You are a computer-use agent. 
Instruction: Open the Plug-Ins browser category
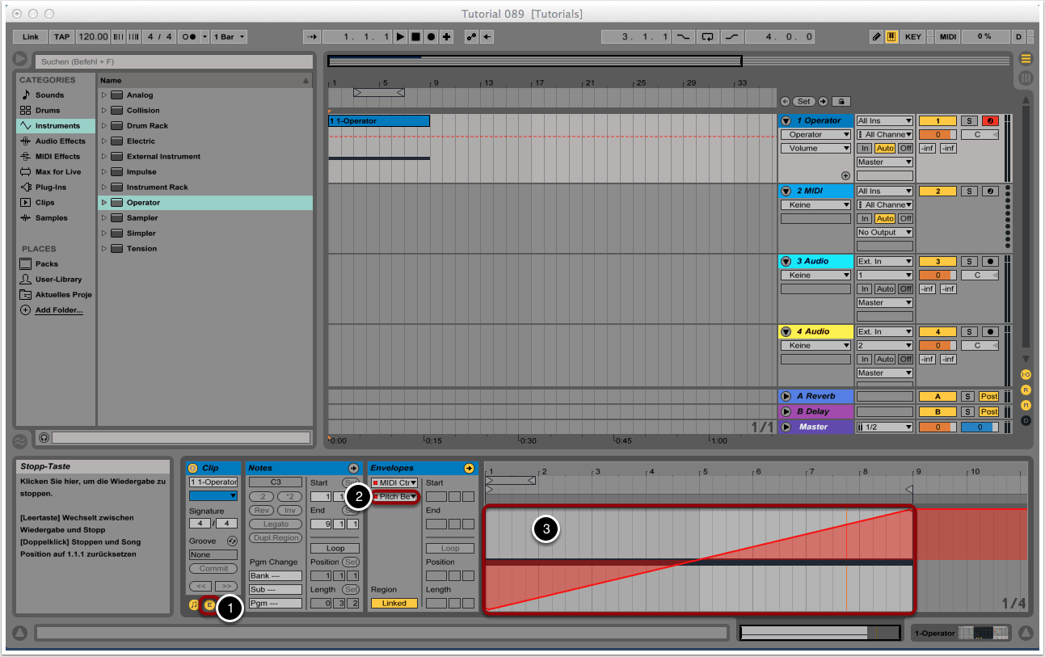click(50, 187)
